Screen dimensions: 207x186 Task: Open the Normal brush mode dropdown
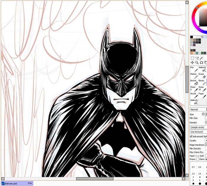coord(198,110)
